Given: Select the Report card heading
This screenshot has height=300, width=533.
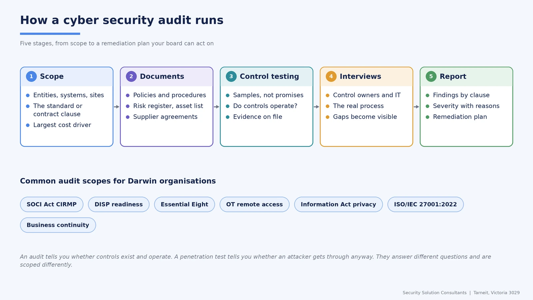Looking at the screenshot, I should pos(453,76).
